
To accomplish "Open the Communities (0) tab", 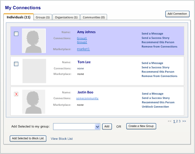I will click(x=94, y=17).
